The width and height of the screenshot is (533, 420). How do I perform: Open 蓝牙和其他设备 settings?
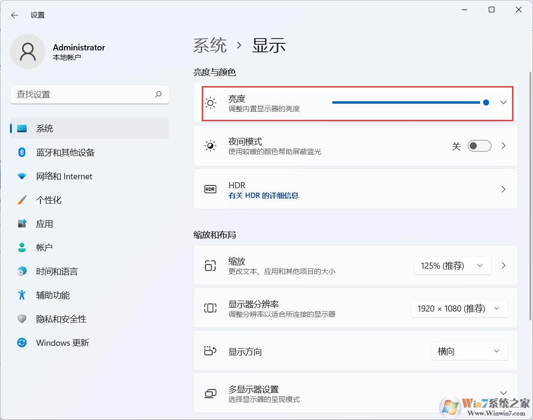pos(65,152)
